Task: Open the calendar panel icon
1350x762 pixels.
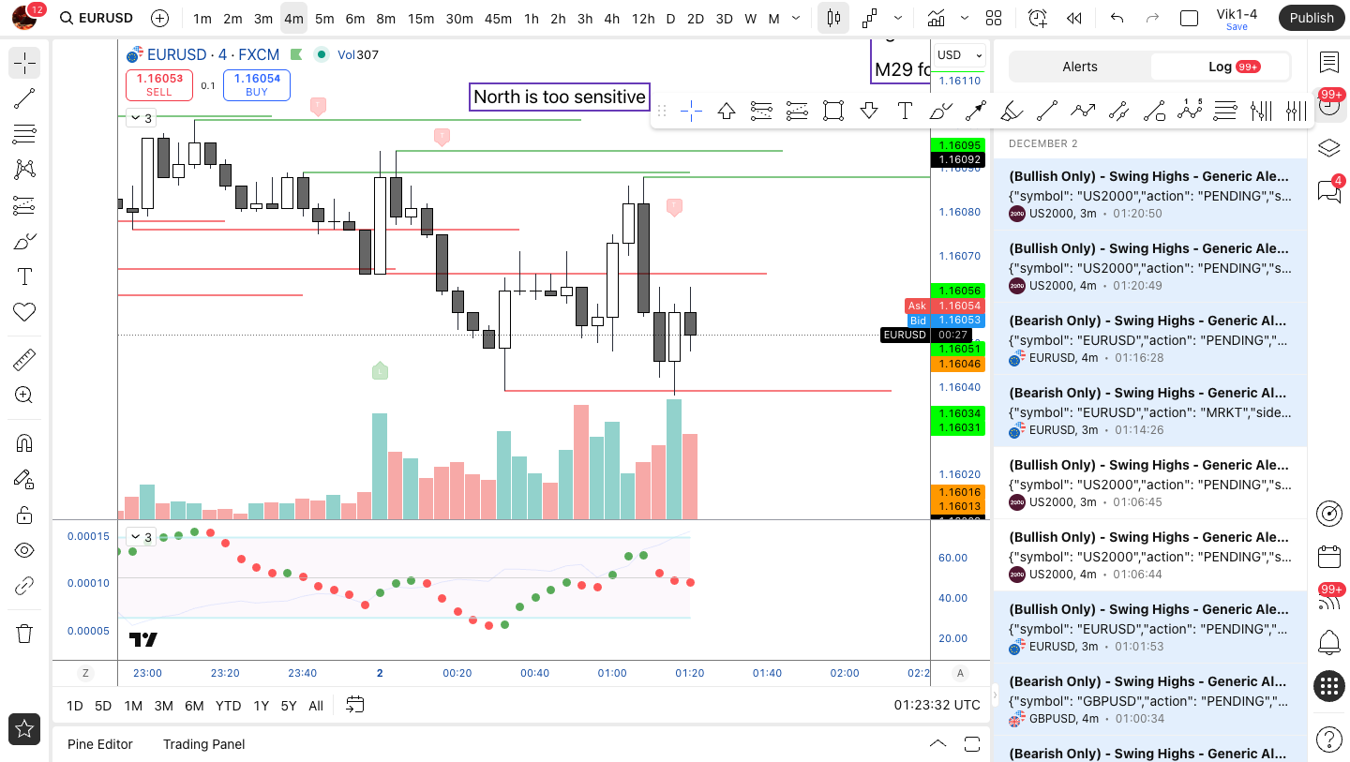Action: tap(1328, 557)
